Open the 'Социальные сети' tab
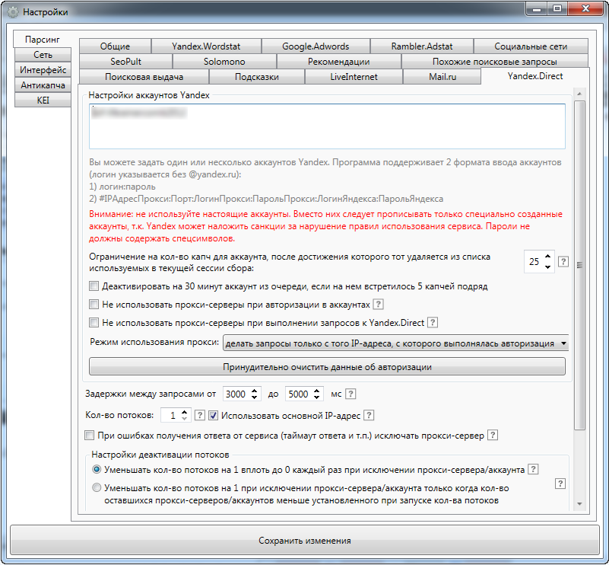Image resolution: width=609 pixels, height=565 pixels. 531,46
